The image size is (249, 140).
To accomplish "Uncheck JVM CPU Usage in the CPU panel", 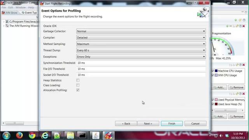I will [213, 75].
